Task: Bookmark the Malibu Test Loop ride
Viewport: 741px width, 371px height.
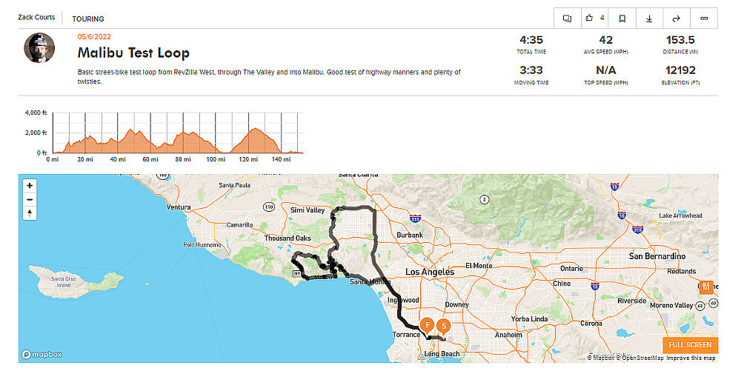Action: tap(622, 19)
